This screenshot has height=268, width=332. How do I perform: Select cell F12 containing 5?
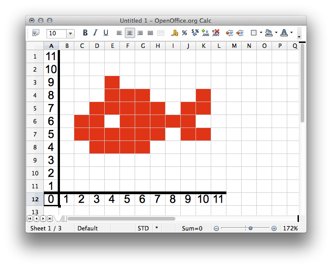pyautogui.click(x=127, y=199)
